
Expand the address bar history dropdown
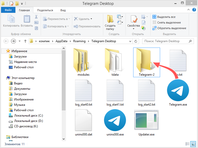coord(130,41)
